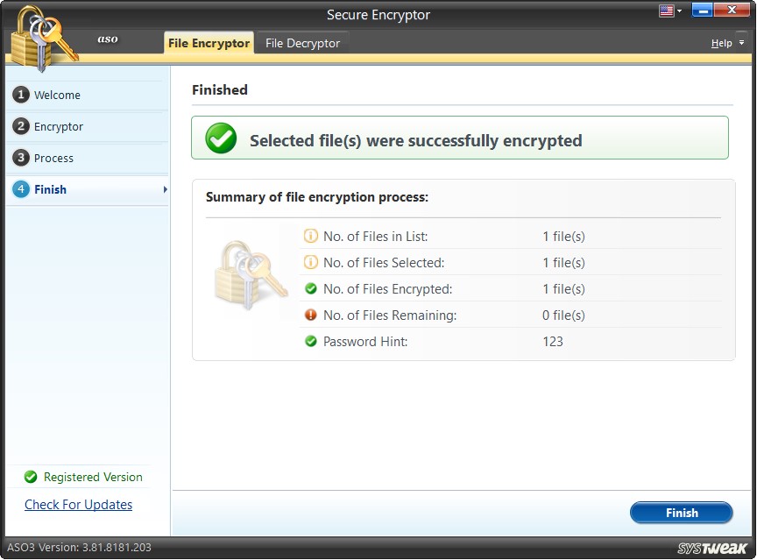Open the Check For Updates link
The width and height of the screenshot is (757, 560).
pyautogui.click(x=78, y=505)
